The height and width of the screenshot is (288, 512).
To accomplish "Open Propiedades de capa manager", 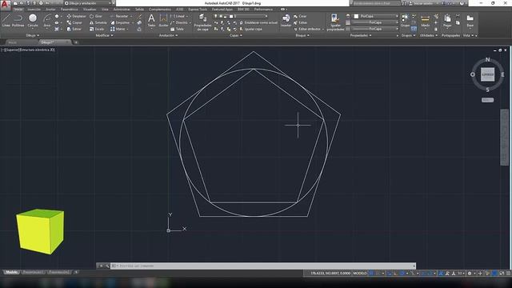I will point(202,22).
